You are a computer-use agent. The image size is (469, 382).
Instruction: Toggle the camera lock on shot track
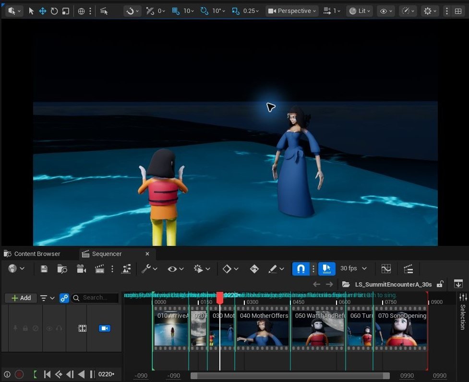pos(104,328)
